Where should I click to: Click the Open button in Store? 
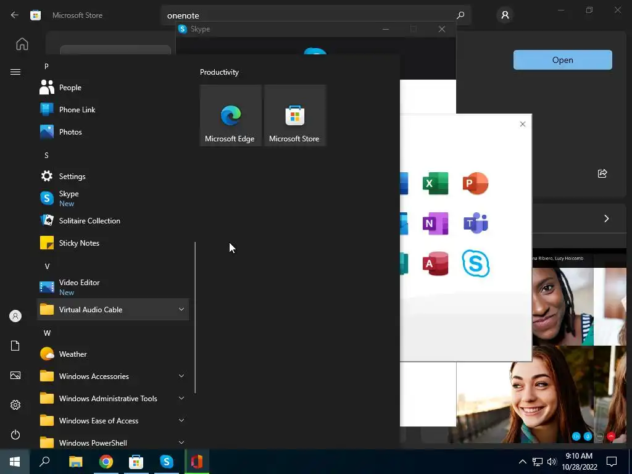(563, 60)
